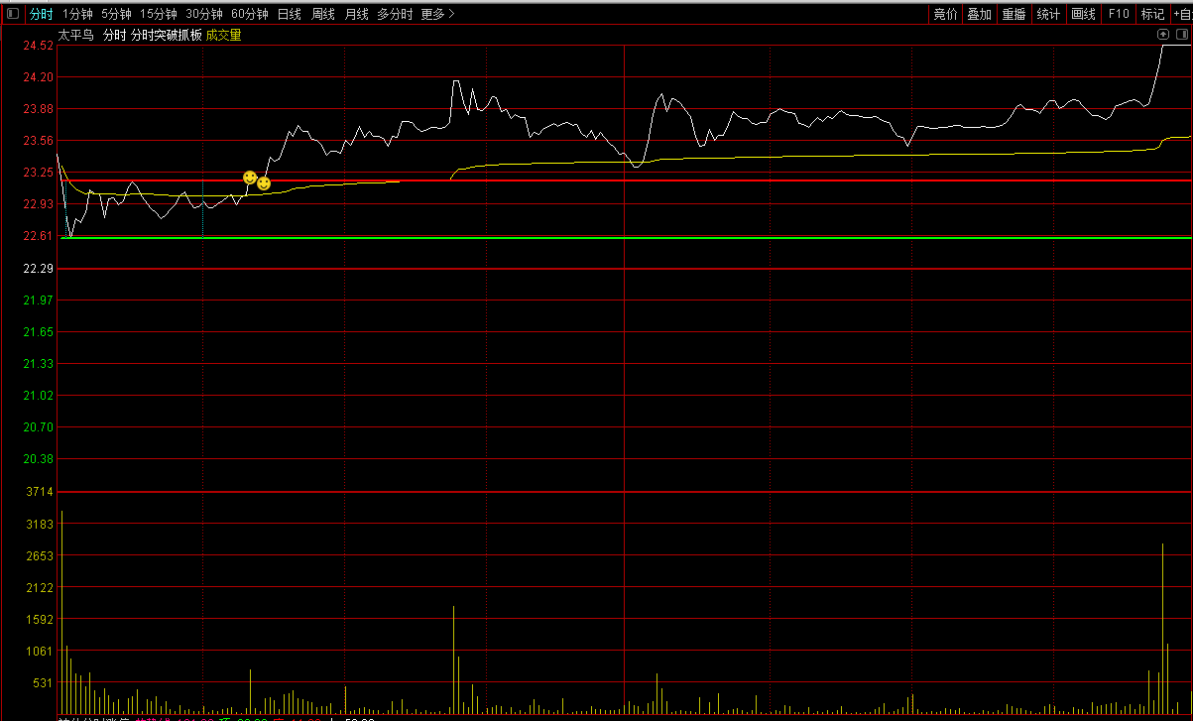Image resolution: width=1193 pixels, height=721 pixels.
Task: Open the 30分钟 chart tab
Action: click(x=204, y=14)
